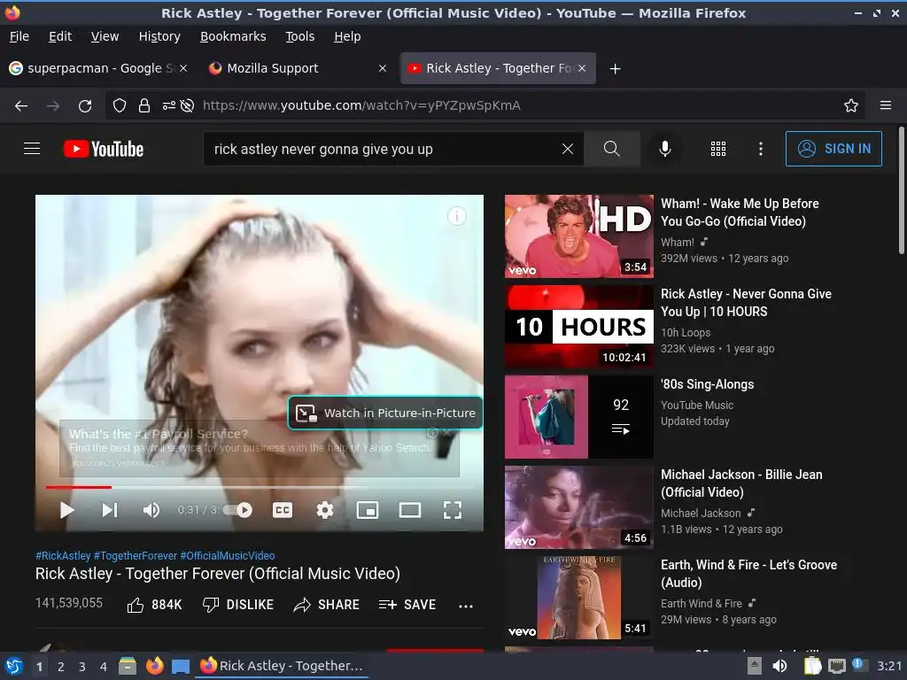Toggle theater mode in player
The height and width of the screenshot is (680, 907).
[409, 510]
